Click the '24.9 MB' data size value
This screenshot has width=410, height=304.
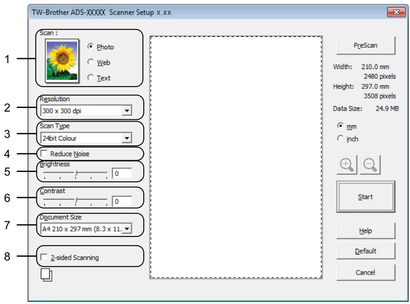(x=387, y=108)
